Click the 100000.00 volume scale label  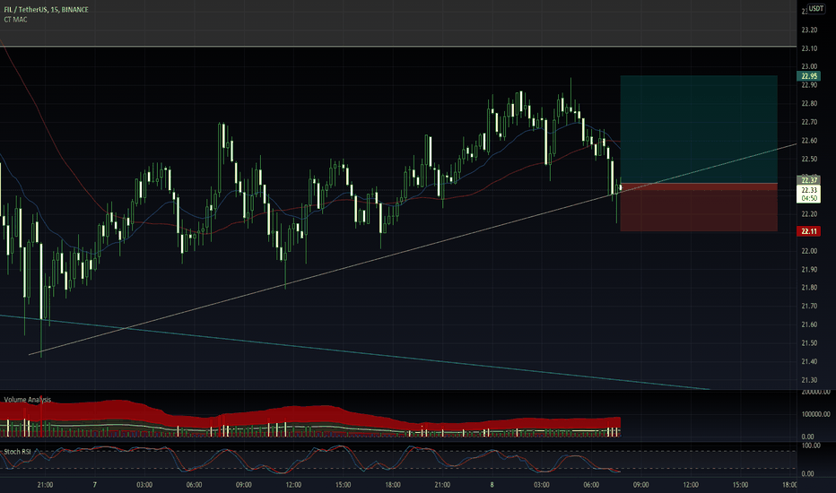(815, 414)
